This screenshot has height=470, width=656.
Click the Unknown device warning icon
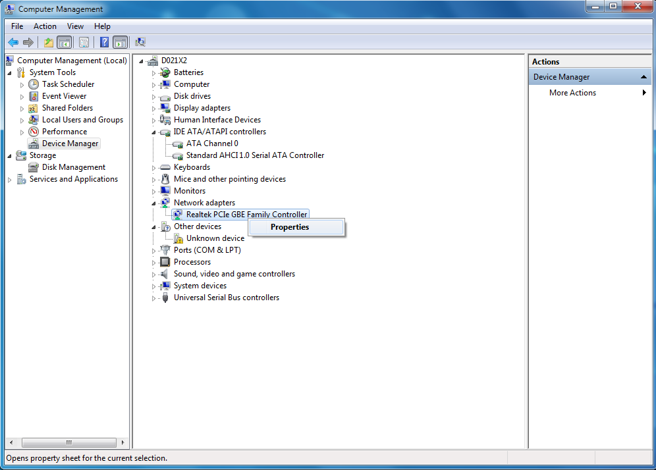(178, 238)
